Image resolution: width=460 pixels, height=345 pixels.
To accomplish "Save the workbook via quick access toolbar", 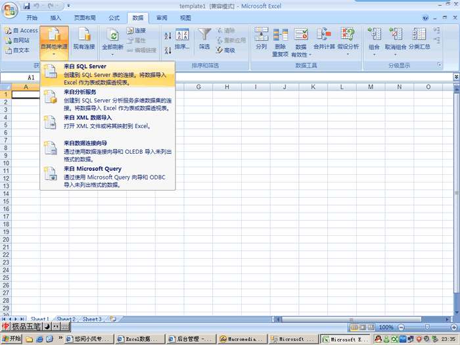I will (26, 6).
